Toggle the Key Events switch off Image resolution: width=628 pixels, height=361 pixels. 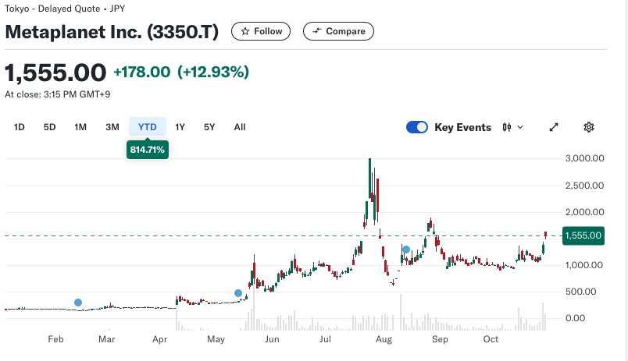pos(417,127)
